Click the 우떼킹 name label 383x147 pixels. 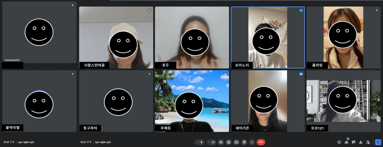click(x=165, y=128)
